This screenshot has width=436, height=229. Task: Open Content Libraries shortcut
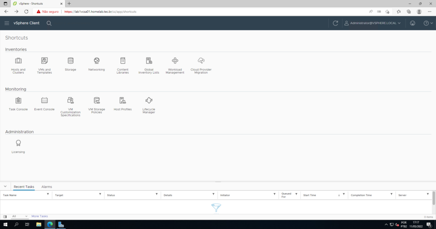coord(123,65)
